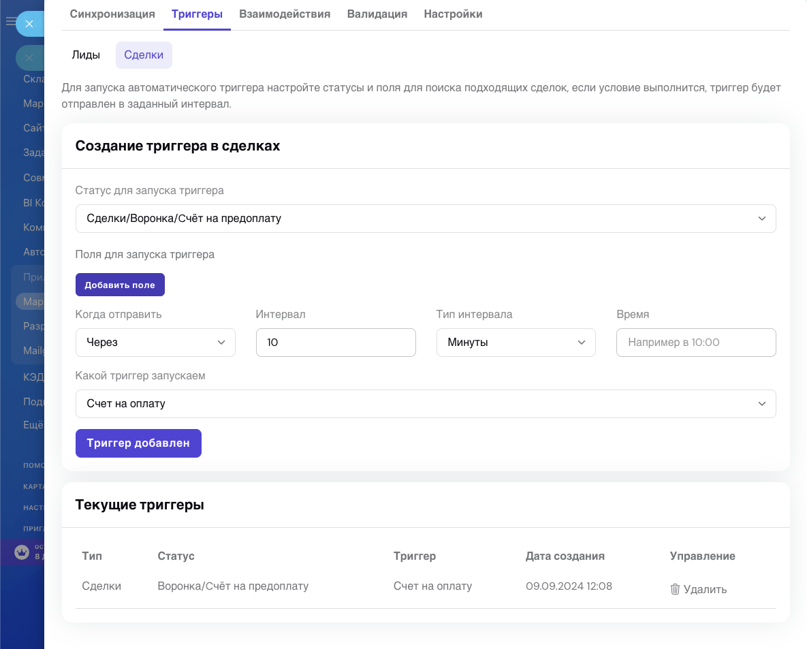Expand the Какой триггер запускаем dropdown
Screen dimensions: 807x649
pos(426,404)
